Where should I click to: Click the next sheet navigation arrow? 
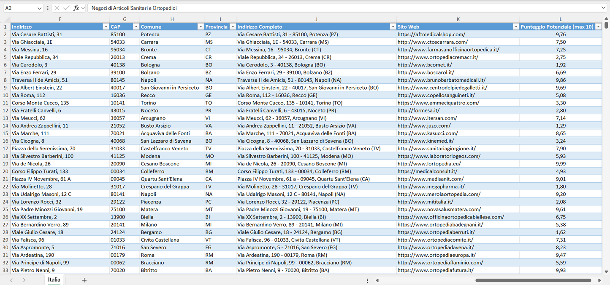coord(24,280)
